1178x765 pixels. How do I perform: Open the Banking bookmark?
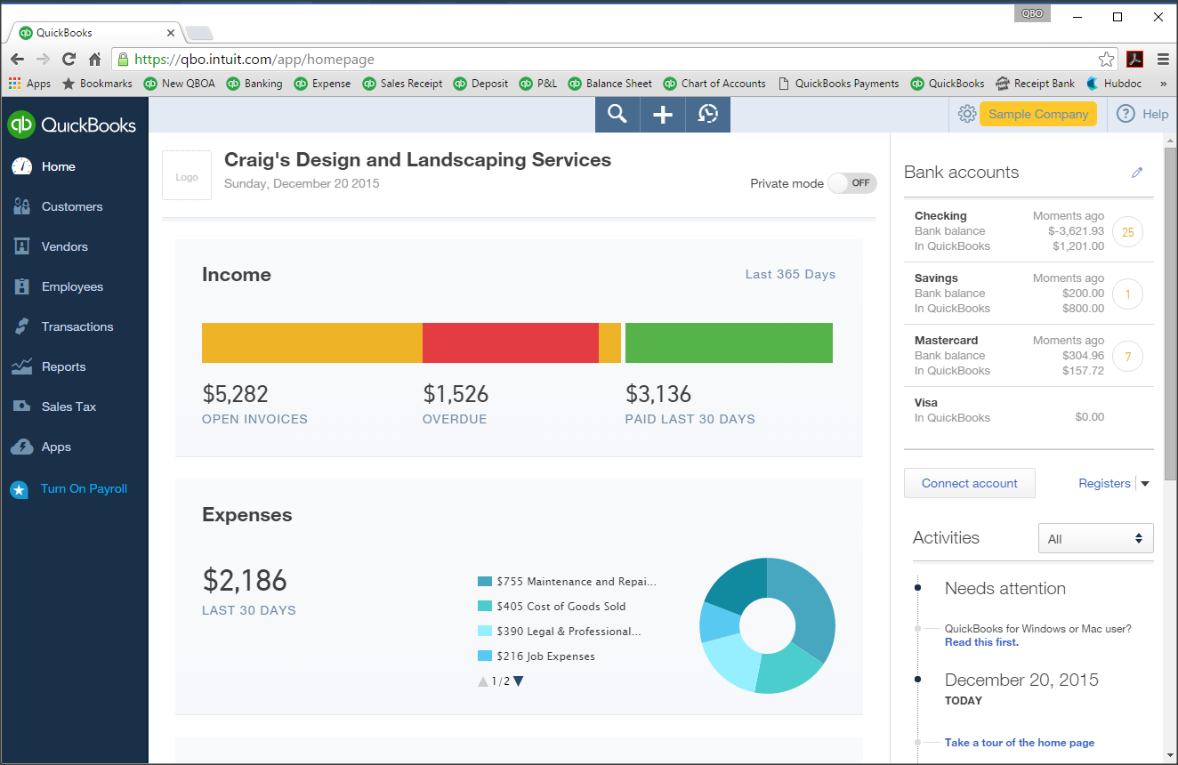254,84
